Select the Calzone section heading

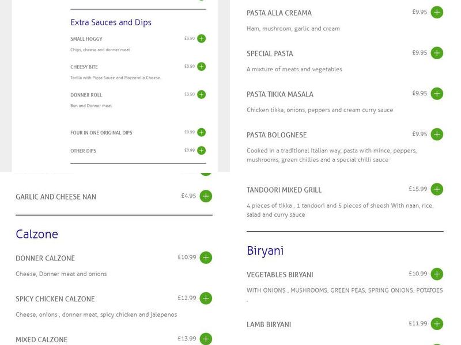point(37,233)
